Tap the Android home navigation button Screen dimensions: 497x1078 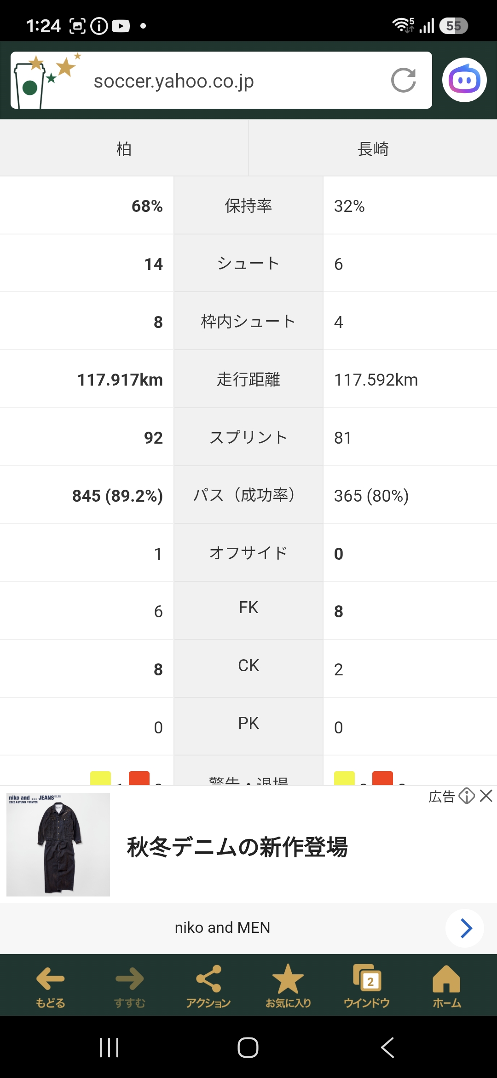(248, 1047)
